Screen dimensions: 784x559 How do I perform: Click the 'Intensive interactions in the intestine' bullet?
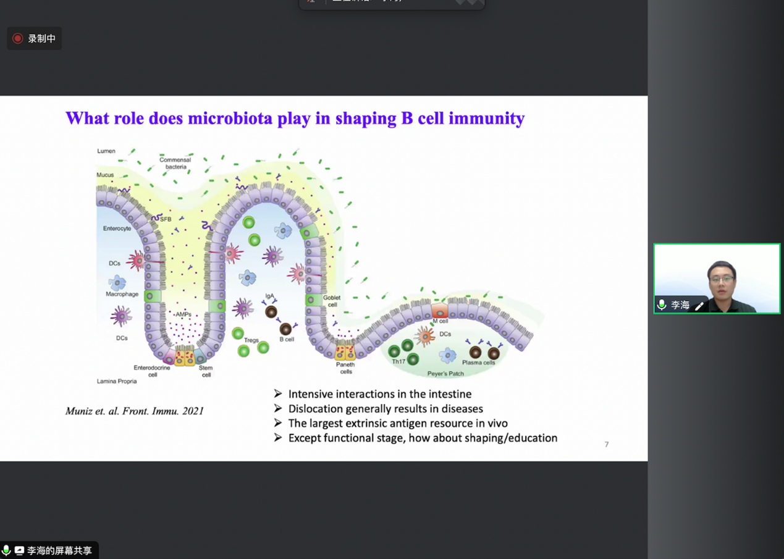[379, 394]
